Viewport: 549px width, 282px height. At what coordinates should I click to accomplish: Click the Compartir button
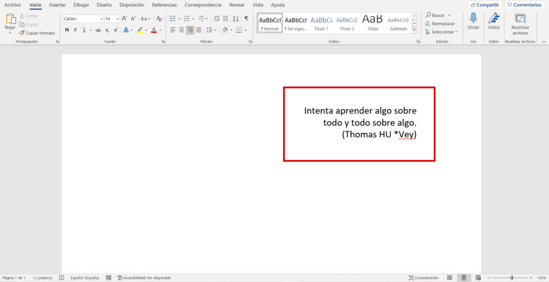484,5
